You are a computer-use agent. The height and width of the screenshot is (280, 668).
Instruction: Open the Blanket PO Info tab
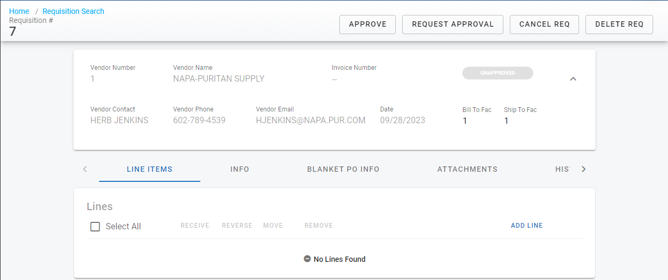coord(343,169)
